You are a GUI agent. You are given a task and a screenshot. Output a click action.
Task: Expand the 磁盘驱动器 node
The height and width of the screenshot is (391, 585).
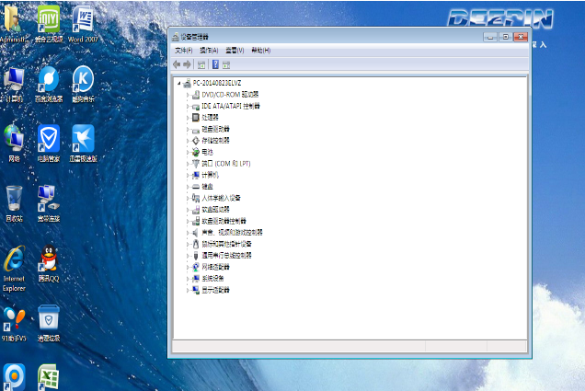[x=188, y=130]
